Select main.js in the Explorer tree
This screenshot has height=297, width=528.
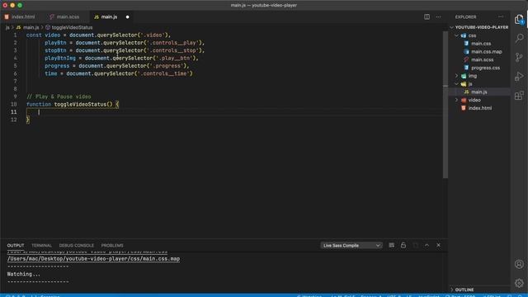point(478,92)
